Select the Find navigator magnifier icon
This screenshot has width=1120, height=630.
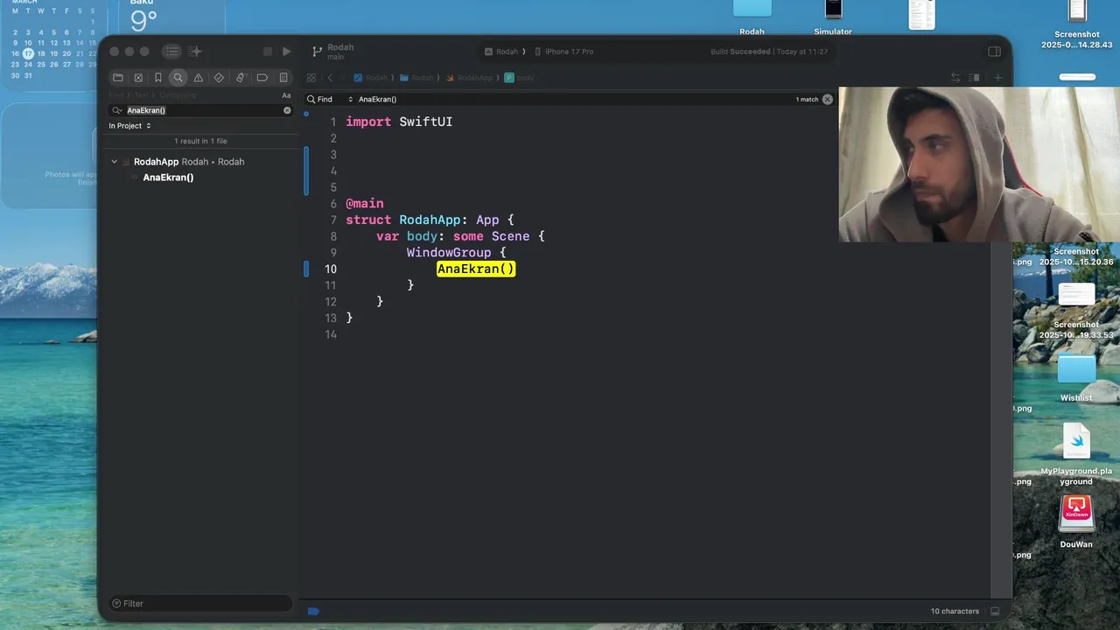point(178,78)
